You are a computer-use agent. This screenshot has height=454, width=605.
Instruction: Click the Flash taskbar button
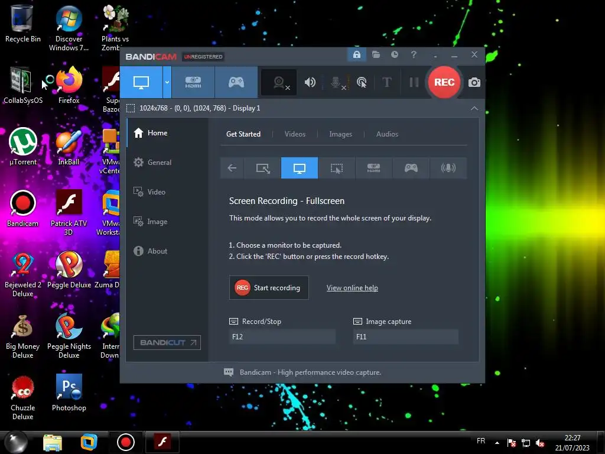coord(162,442)
